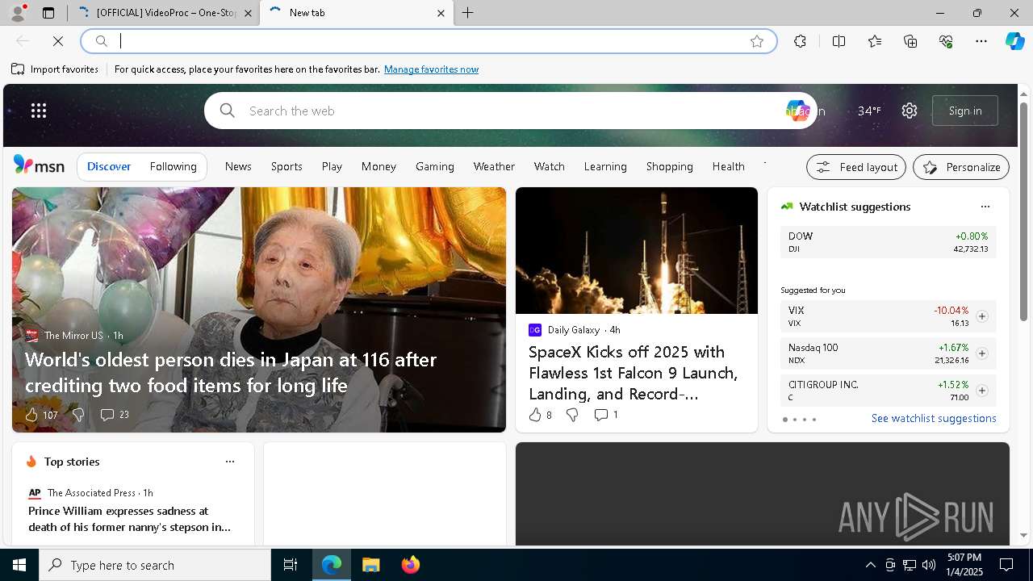Viewport: 1033px width, 581px height.
Task: Open the SpaceX rocket launch thumbnail
Action: pyautogui.click(x=637, y=251)
